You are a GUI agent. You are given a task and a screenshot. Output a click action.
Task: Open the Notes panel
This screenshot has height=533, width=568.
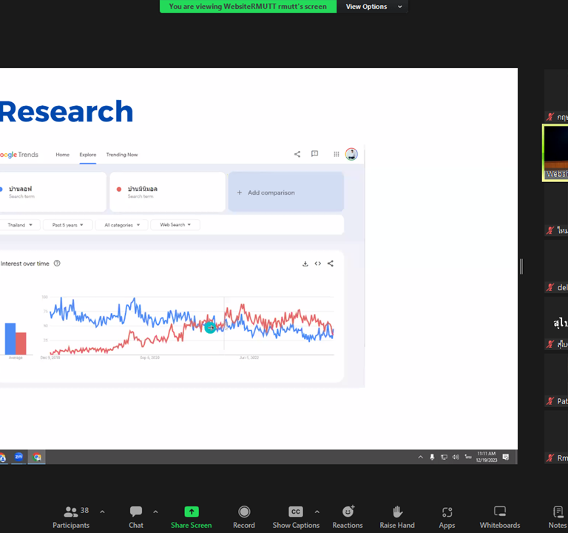[x=558, y=517]
